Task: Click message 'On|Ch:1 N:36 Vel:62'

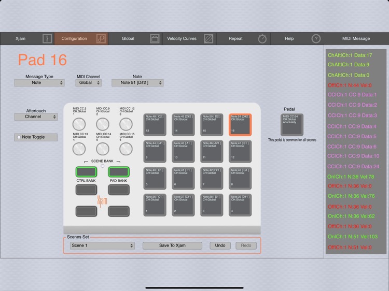Action: pos(351,216)
